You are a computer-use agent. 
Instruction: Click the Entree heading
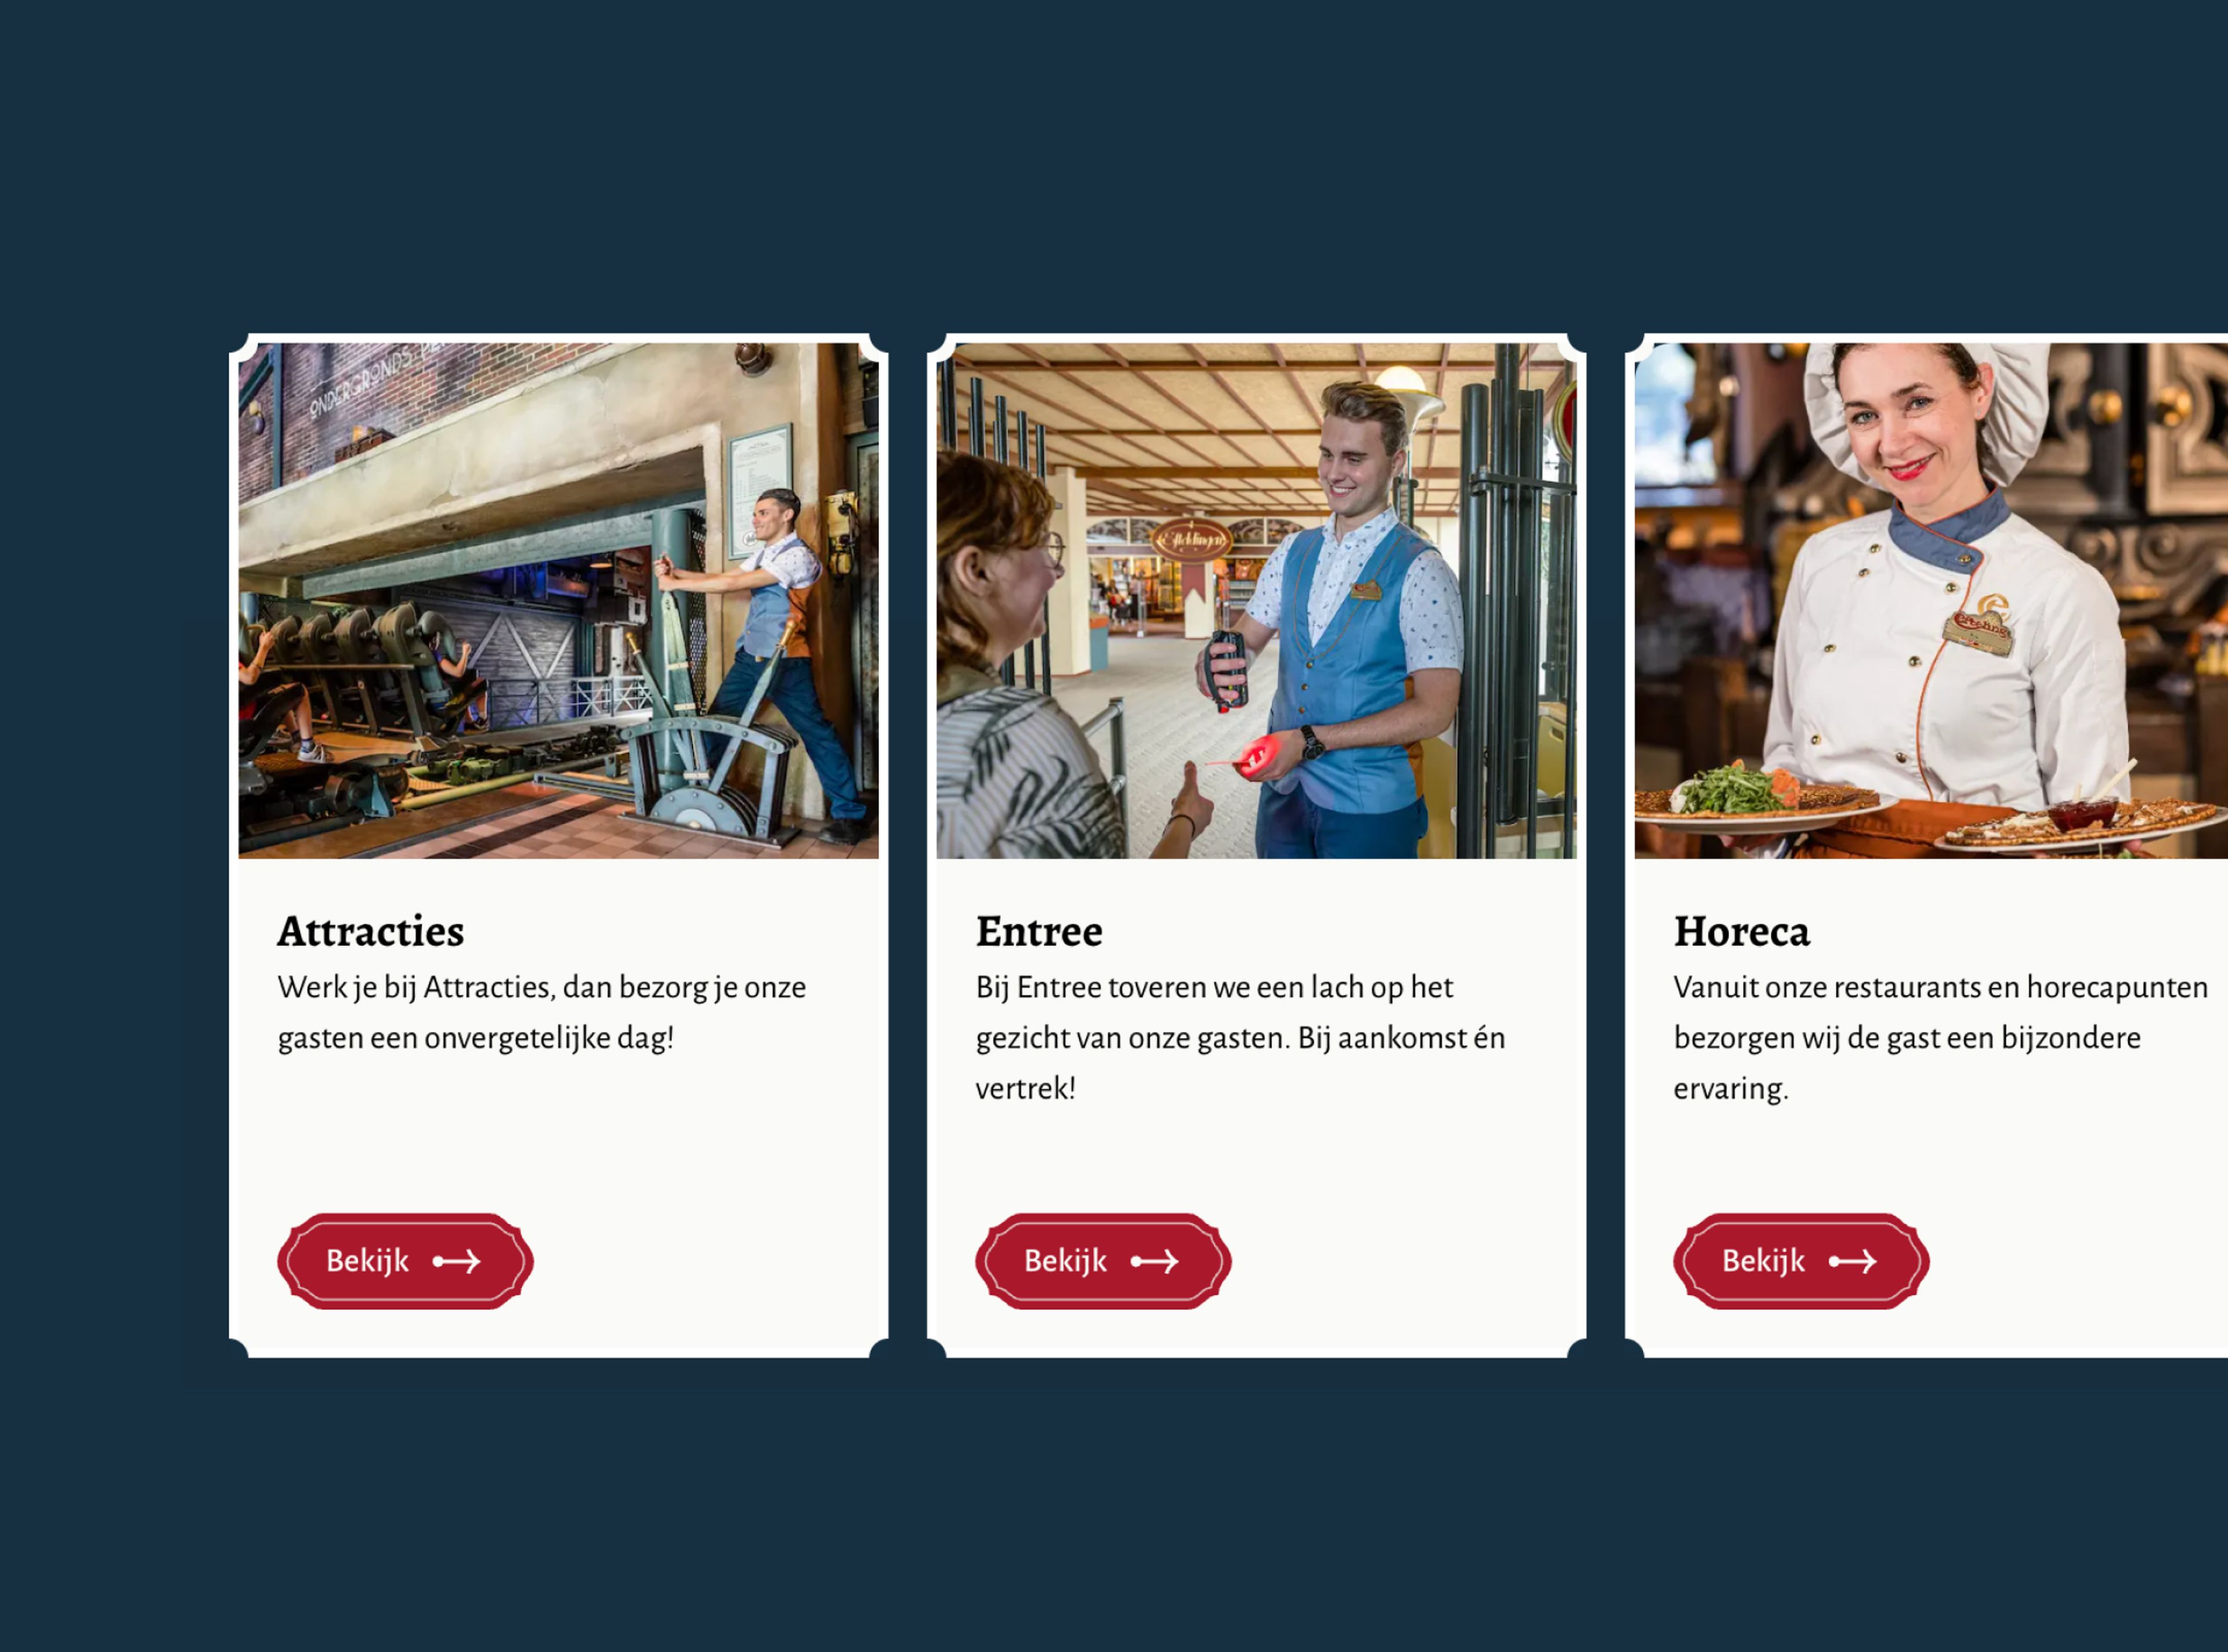1039,931
